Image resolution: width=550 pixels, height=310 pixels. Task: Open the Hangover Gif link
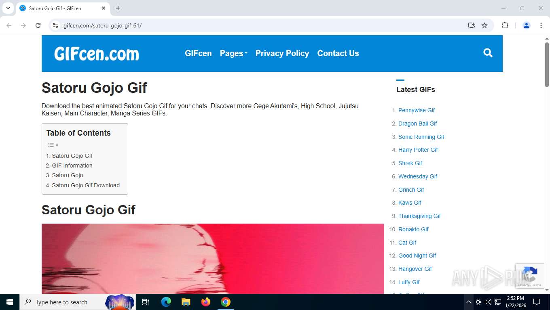coord(415,269)
